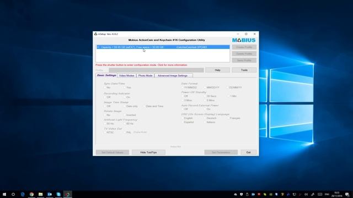Select Sync Date/Time Yes option
The width and height of the screenshot is (353, 198).
[x=127, y=87]
